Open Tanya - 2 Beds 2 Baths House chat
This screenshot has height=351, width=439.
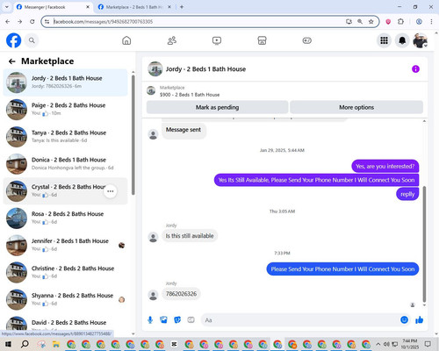[x=65, y=137]
